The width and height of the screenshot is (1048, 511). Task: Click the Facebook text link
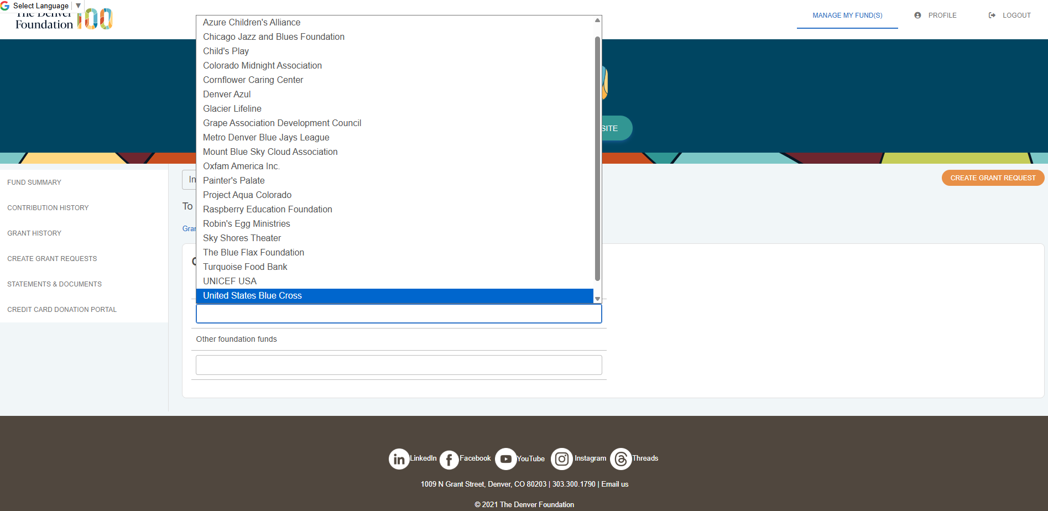[x=475, y=458]
